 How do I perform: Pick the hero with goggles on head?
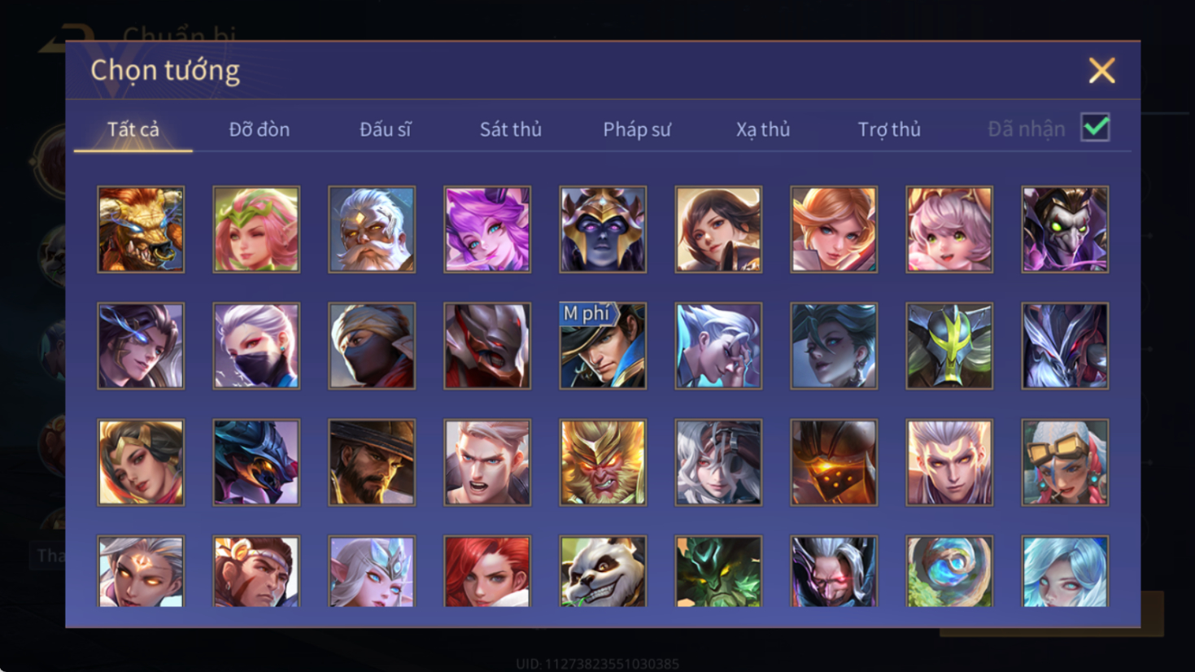click(1065, 462)
